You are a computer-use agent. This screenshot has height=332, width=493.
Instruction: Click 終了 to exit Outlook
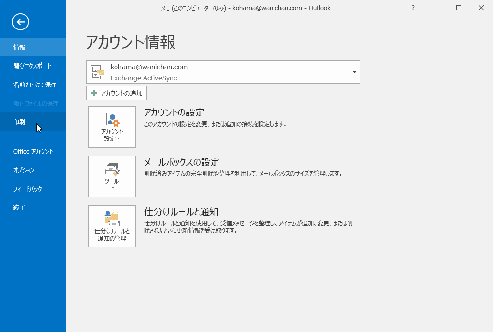[33, 207]
